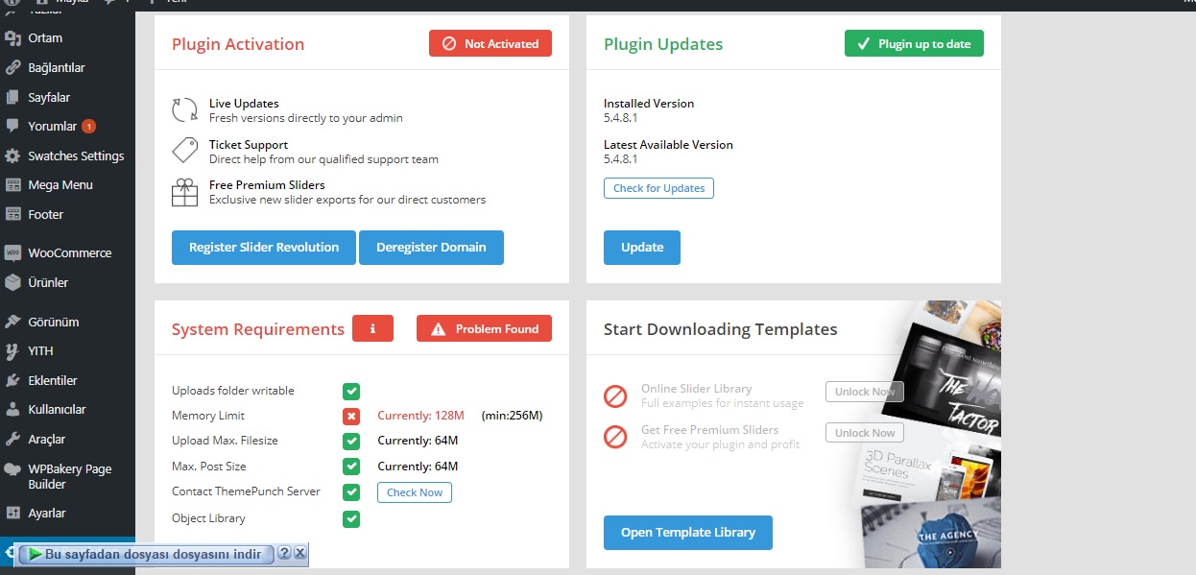Click the Ticket Support tag icon
1196x575 pixels.
184,151
